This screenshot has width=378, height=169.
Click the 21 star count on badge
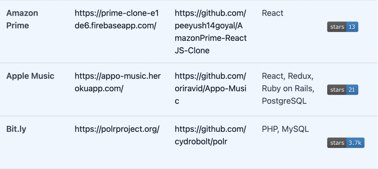coord(352,90)
